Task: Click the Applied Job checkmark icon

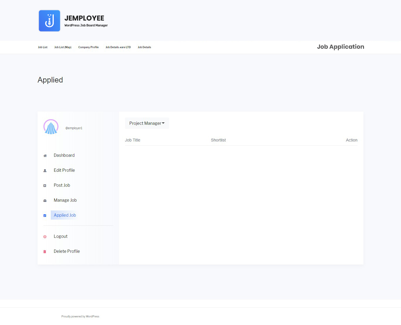Action: tap(45, 215)
